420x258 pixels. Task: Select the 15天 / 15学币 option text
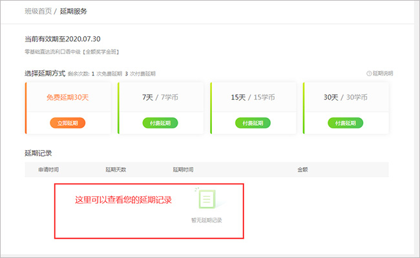[253, 97]
